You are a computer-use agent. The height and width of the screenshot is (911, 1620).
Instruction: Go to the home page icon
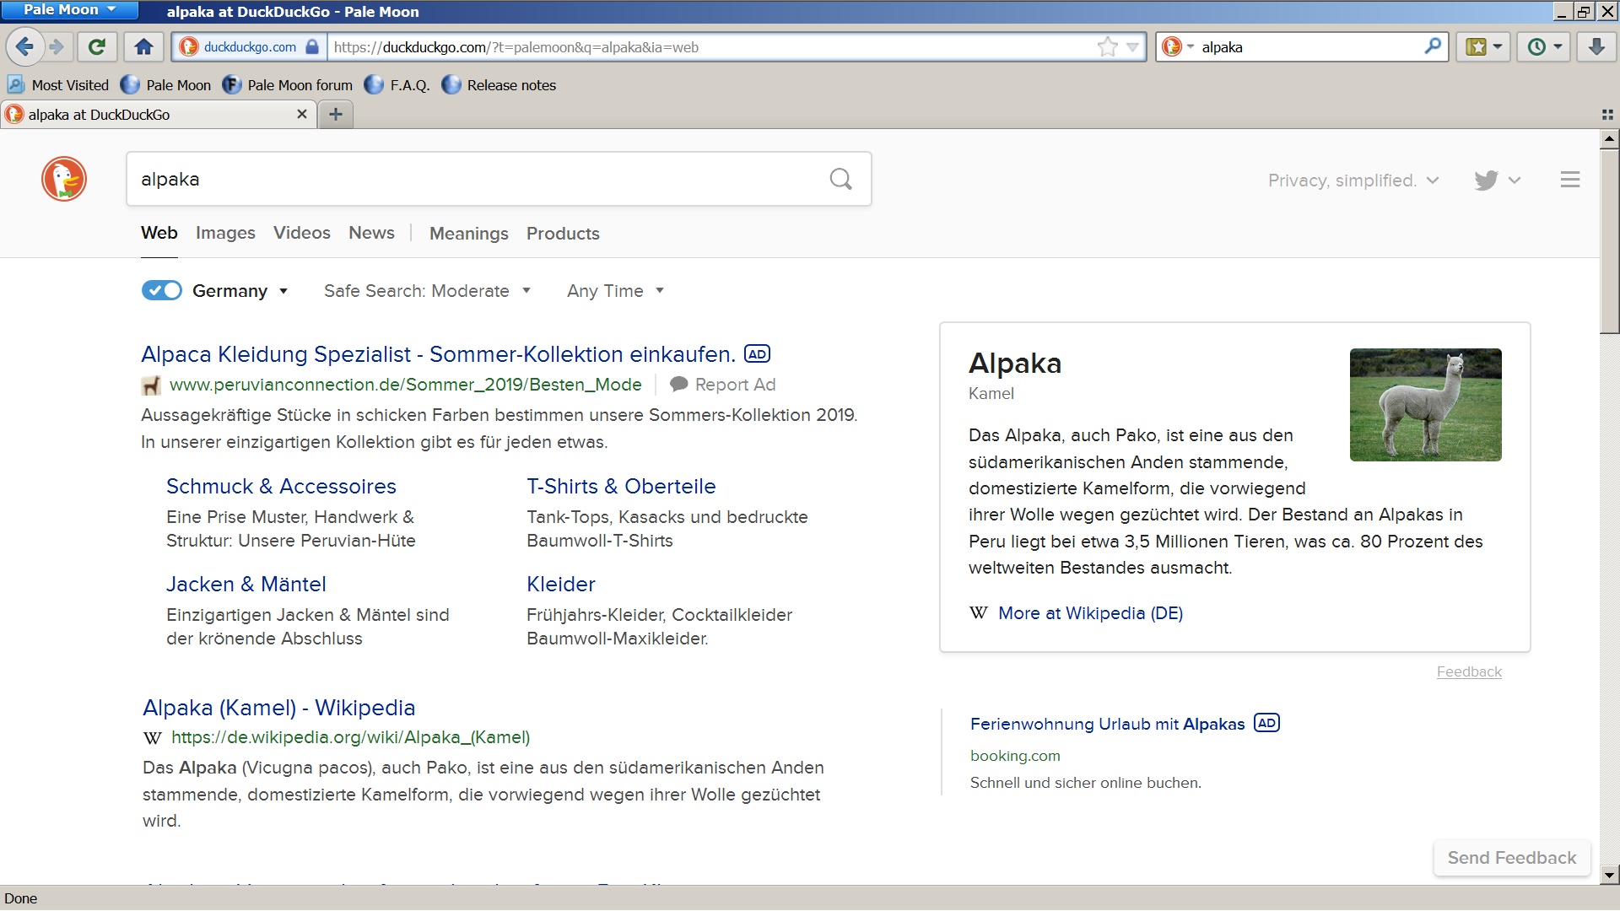coord(144,47)
